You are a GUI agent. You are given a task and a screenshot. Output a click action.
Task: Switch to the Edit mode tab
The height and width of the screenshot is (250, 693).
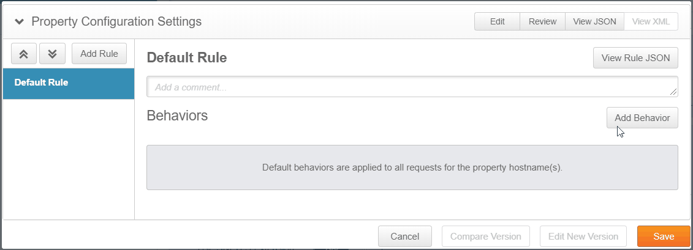(x=497, y=21)
